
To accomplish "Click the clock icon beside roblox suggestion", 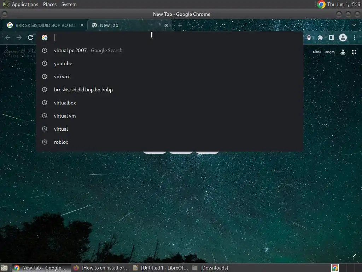I will (45, 142).
